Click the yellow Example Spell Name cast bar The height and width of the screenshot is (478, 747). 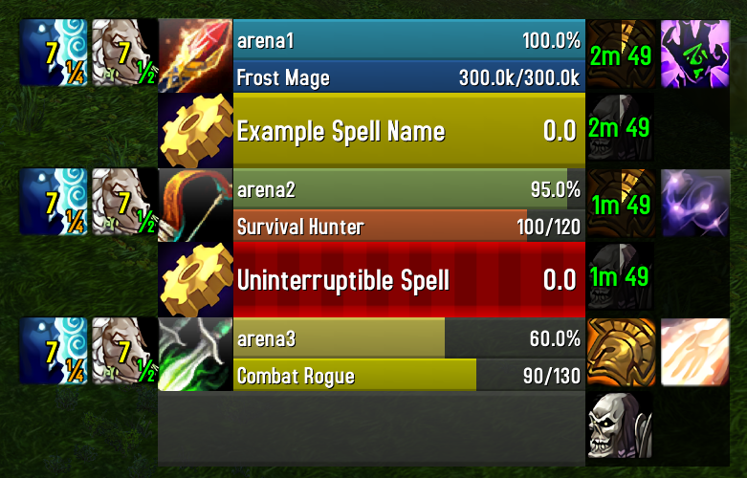pos(409,130)
